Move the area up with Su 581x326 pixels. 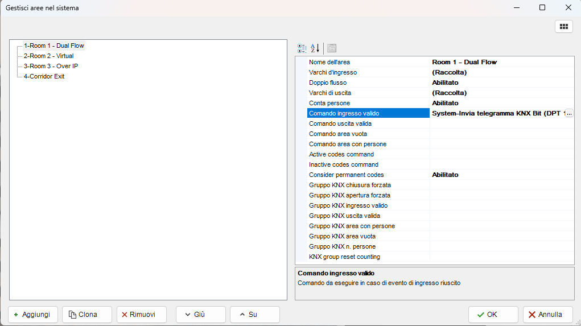254,315
